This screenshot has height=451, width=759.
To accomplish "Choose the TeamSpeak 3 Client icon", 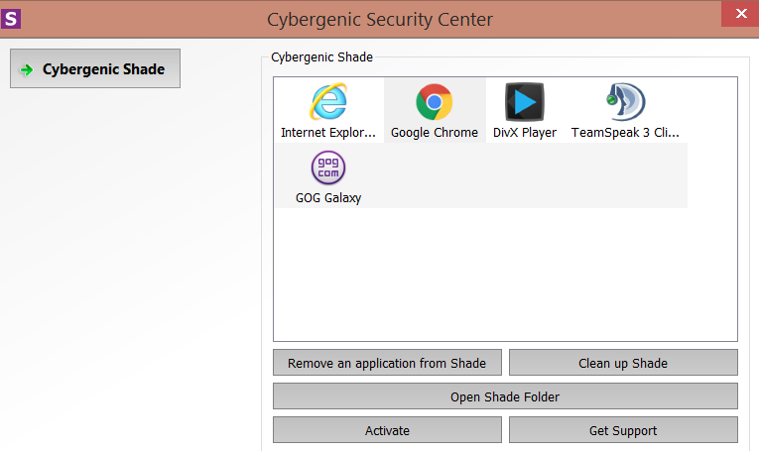I will click(x=625, y=102).
